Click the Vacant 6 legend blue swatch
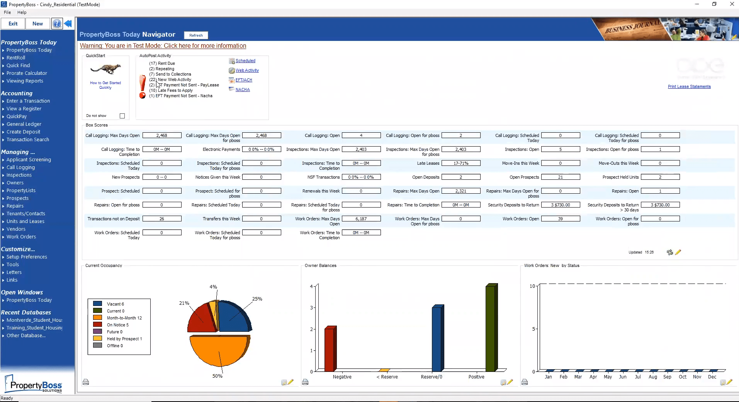Viewport: 739px width, 402px height. point(97,304)
